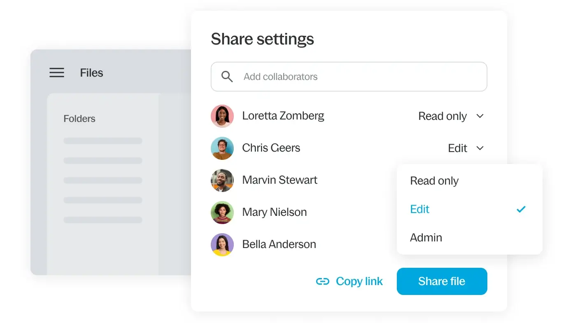Click the Folders heading in sidebar
Image resolution: width=573 pixels, height=323 pixels.
click(x=79, y=119)
